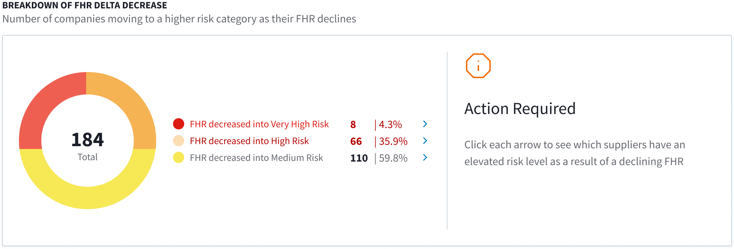Click the count 110 for Medium Risk

359,158
